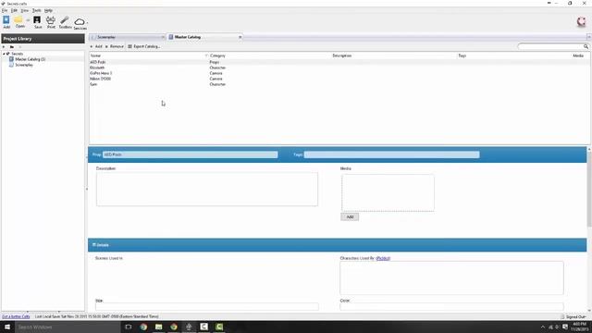The width and height of the screenshot is (592, 333).
Task: Click Add in the catalog toolbar
Action: [96, 46]
